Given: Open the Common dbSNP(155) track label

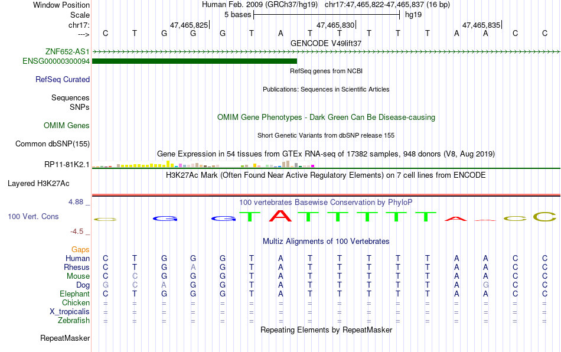Looking at the screenshot, I should 53,144.
